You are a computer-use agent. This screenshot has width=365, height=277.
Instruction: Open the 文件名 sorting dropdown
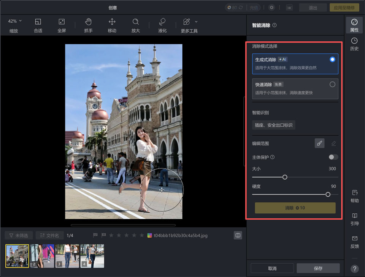(49, 235)
